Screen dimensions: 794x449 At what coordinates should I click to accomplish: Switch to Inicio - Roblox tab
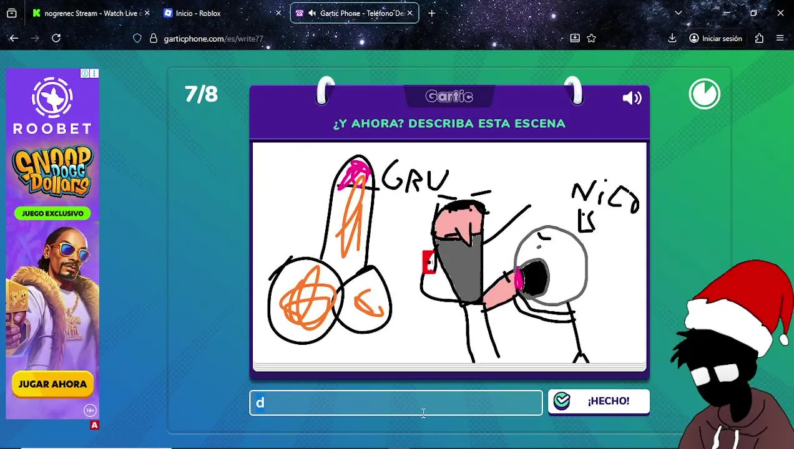coord(223,13)
